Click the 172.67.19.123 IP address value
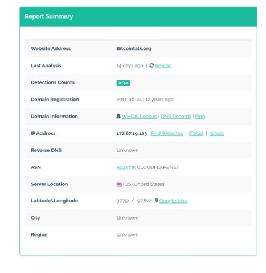The width and height of the screenshot is (266, 273). (x=132, y=134)
